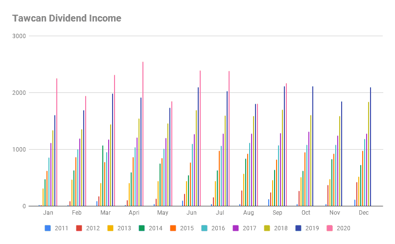Click the 2019 navy legend swatch
The width and height of the screenshot is (395, 244).
coord(298,228)
